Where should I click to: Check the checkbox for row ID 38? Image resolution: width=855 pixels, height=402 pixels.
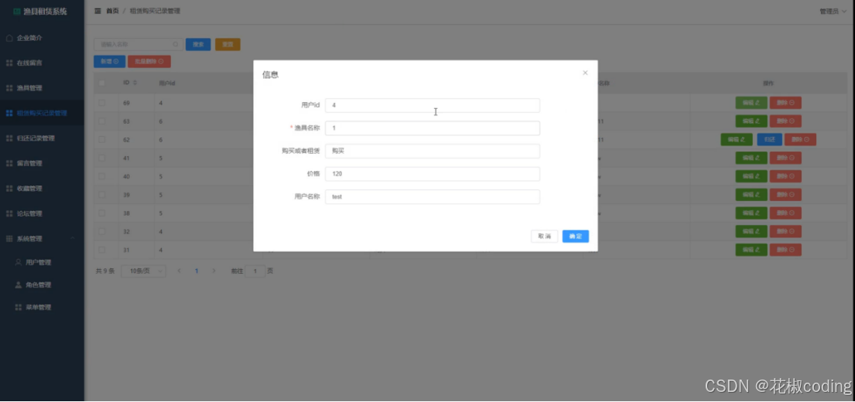pyautogui.click(x=102, y=213)
